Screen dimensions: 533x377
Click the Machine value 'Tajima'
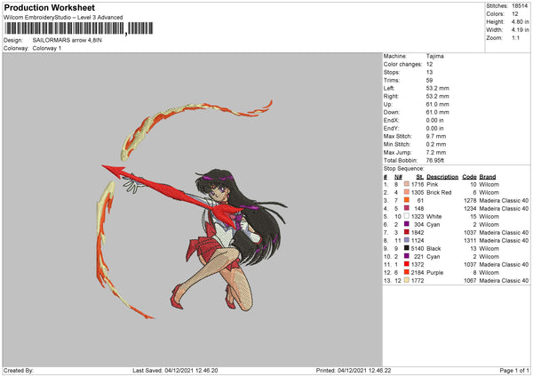[x=434, y=56]
